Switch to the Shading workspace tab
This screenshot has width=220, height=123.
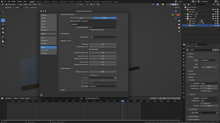pos(71,2)
